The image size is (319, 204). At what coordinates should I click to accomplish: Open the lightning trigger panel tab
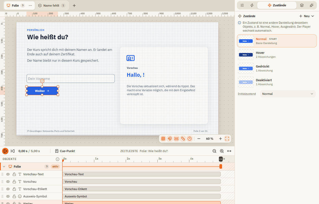click(252, 5)
